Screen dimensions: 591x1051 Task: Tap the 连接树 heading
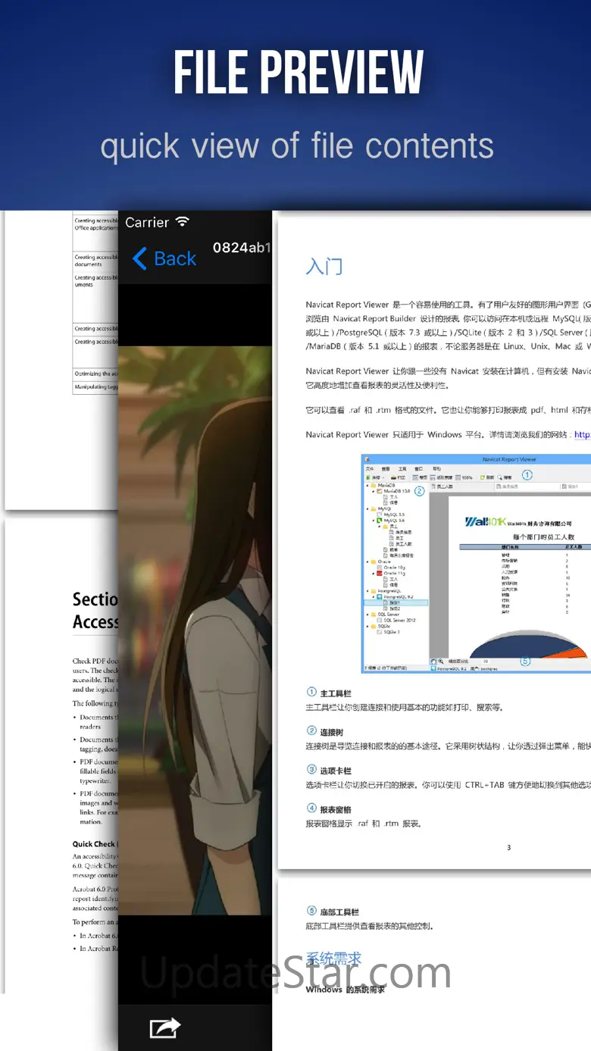click(332, 732)
